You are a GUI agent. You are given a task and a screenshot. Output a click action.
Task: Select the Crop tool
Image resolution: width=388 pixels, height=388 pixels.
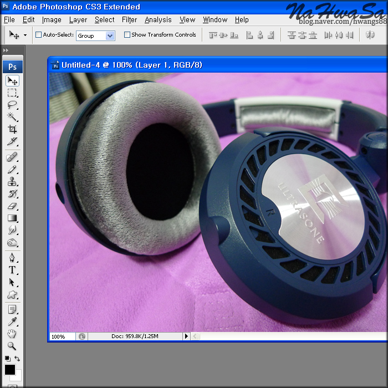12,129
